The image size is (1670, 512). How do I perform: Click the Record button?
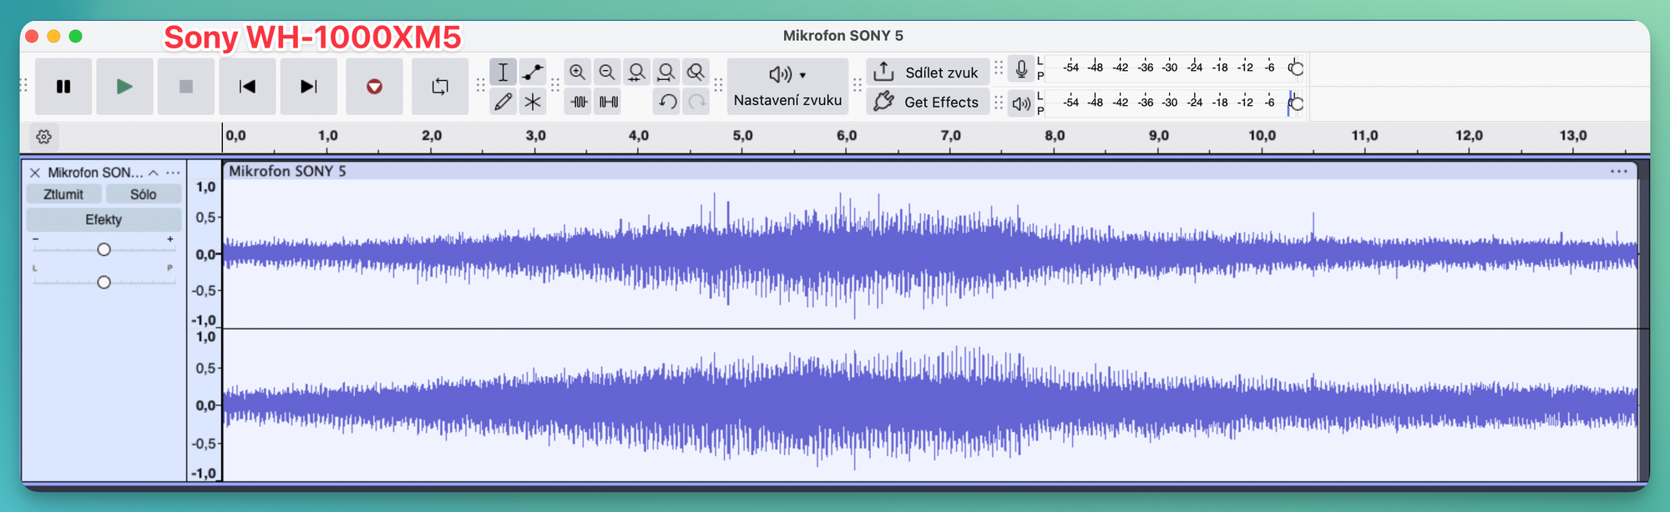click(x=374, y=87)
